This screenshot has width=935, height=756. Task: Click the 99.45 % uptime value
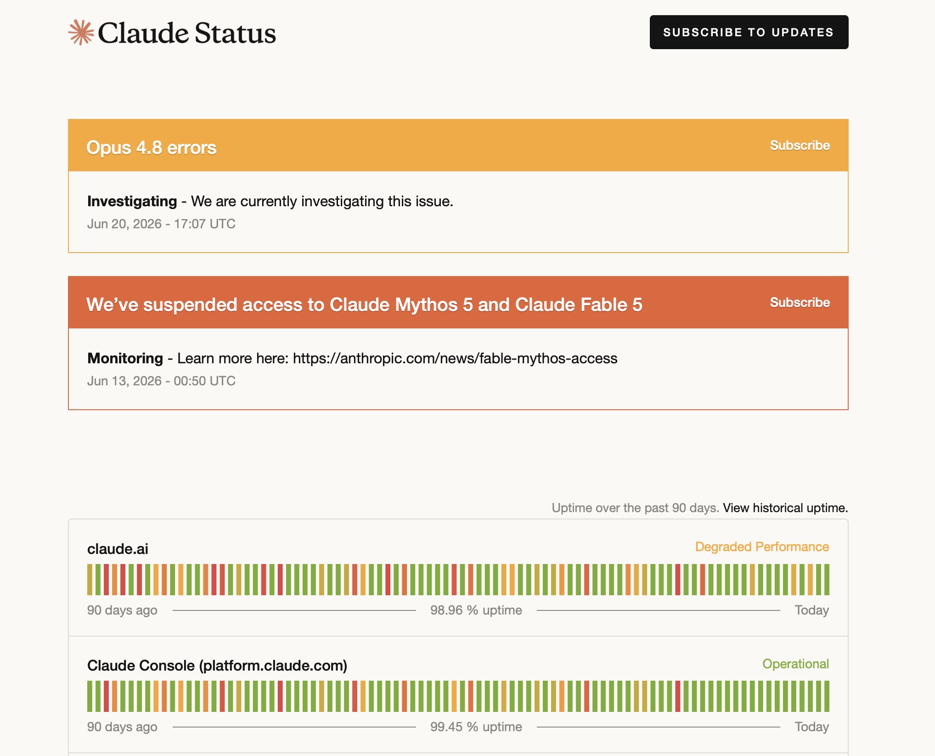(x=476, y=727)
